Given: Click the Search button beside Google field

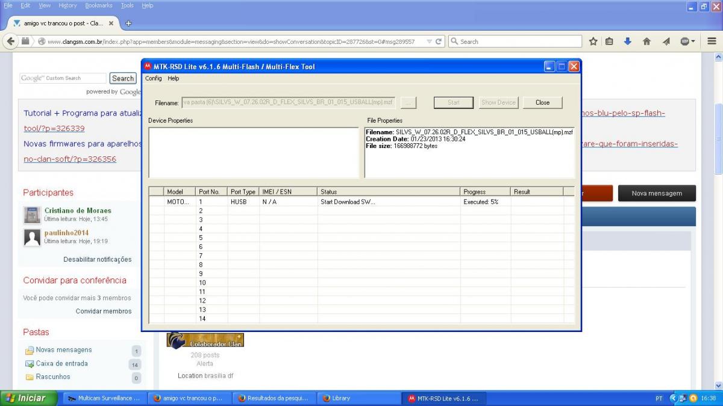Looking at the screenshot, I should click(x=123, y=78).
